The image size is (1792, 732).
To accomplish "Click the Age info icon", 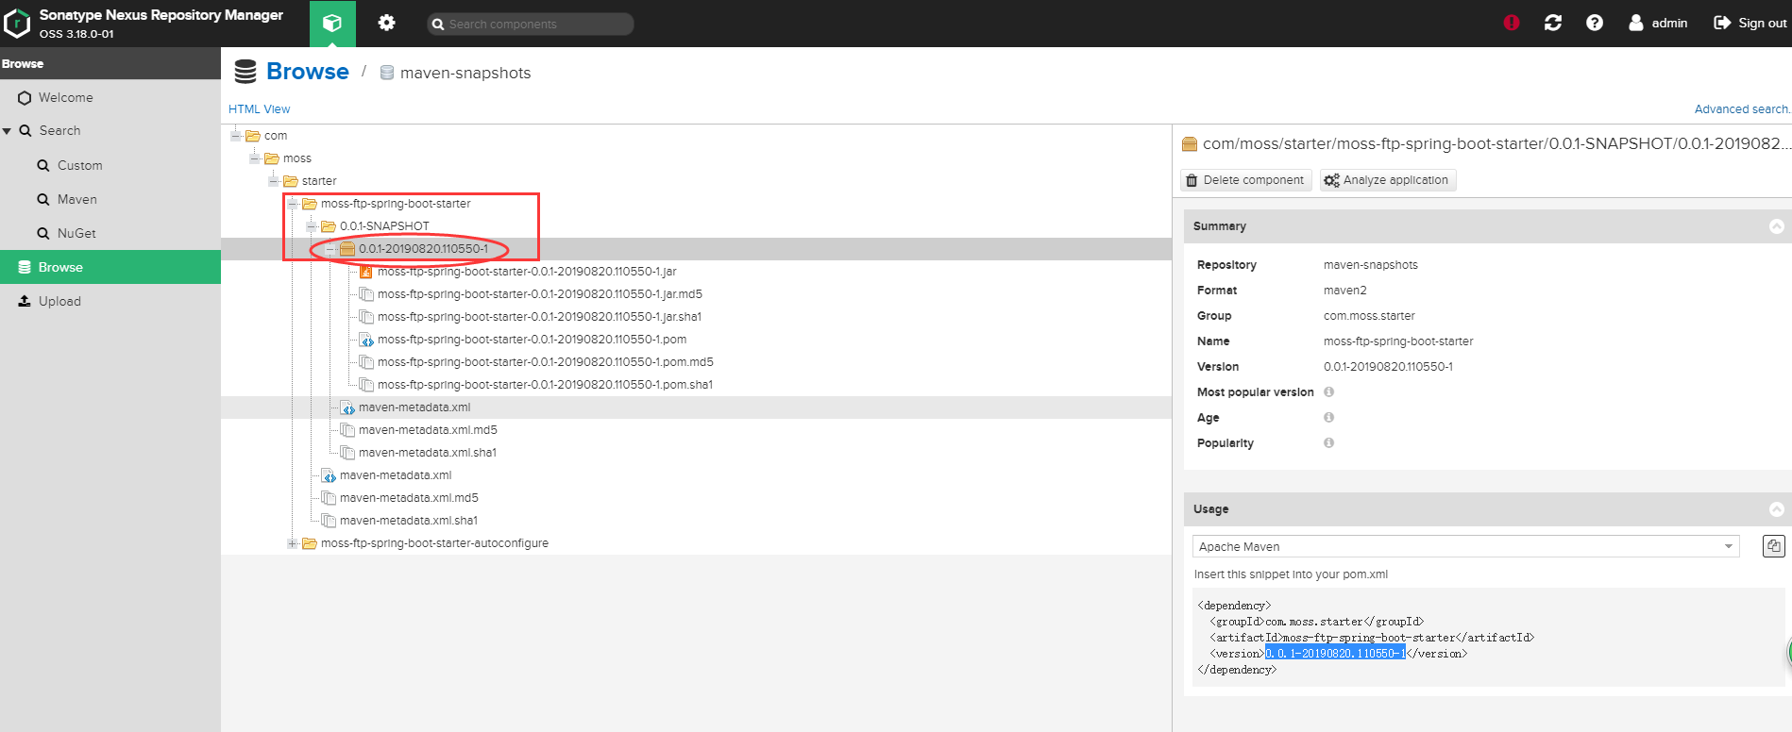I will [1328, 418].
